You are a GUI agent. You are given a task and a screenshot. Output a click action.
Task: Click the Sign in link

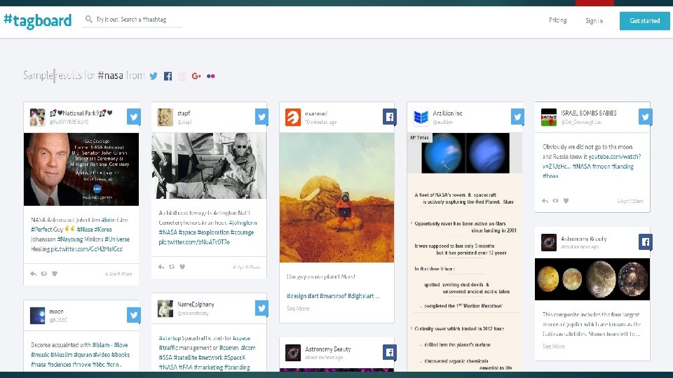click(594, 20)
